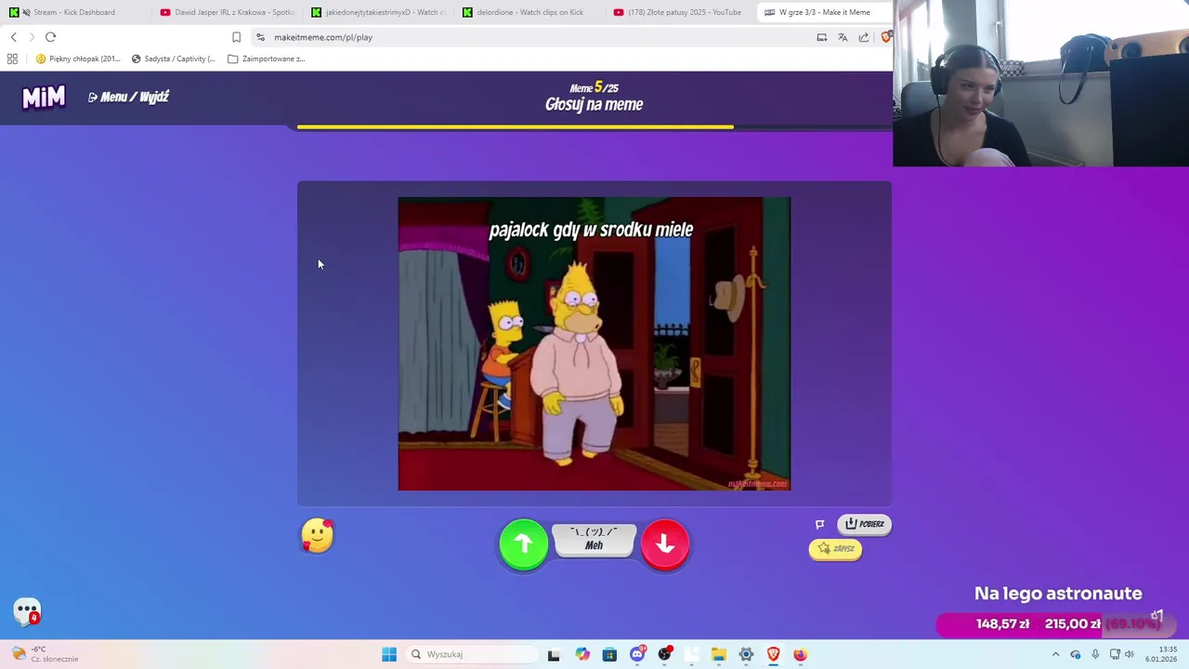
Task: Expand the Zaimportowane bookmarks folder
Action: (267, 59)
